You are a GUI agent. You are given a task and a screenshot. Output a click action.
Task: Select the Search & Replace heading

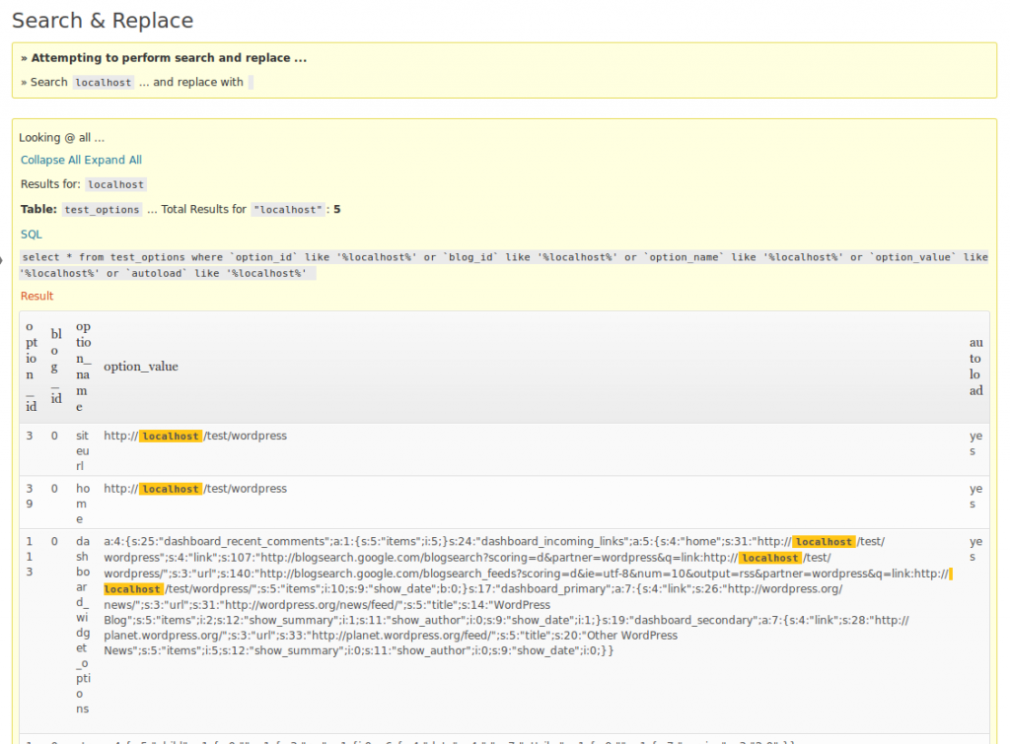(x=103, y=21)
